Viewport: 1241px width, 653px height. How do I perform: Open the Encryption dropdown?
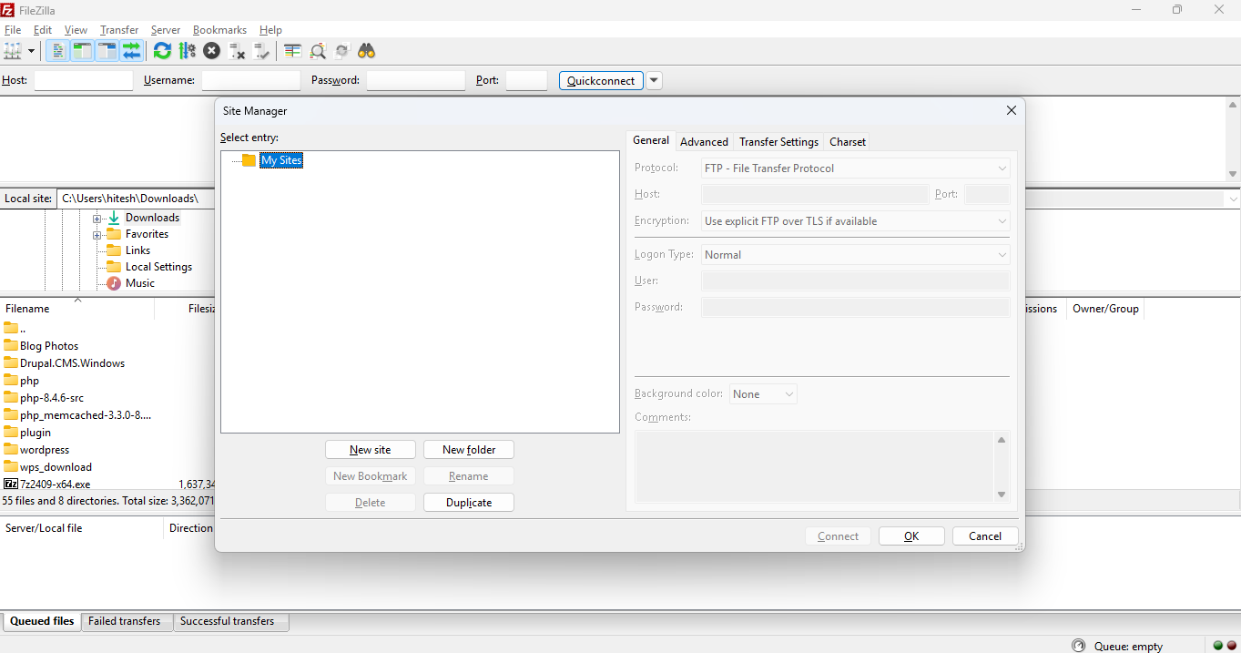(x=855, y=221)
